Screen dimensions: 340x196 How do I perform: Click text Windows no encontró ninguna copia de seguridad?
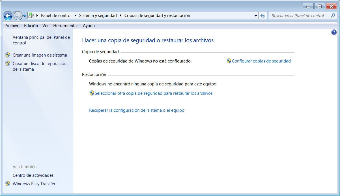(x=153, y=84)
